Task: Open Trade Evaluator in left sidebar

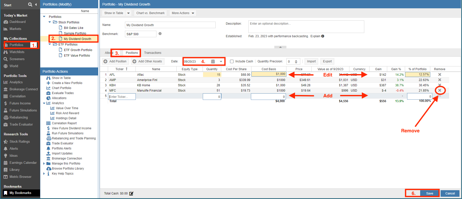Action: [x=21, y=125]
